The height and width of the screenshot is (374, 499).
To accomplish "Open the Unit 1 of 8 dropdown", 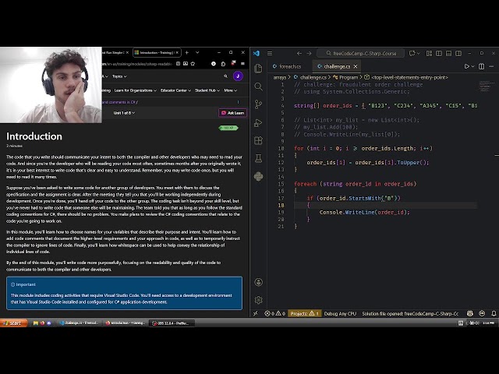I will tap(124, 113).
